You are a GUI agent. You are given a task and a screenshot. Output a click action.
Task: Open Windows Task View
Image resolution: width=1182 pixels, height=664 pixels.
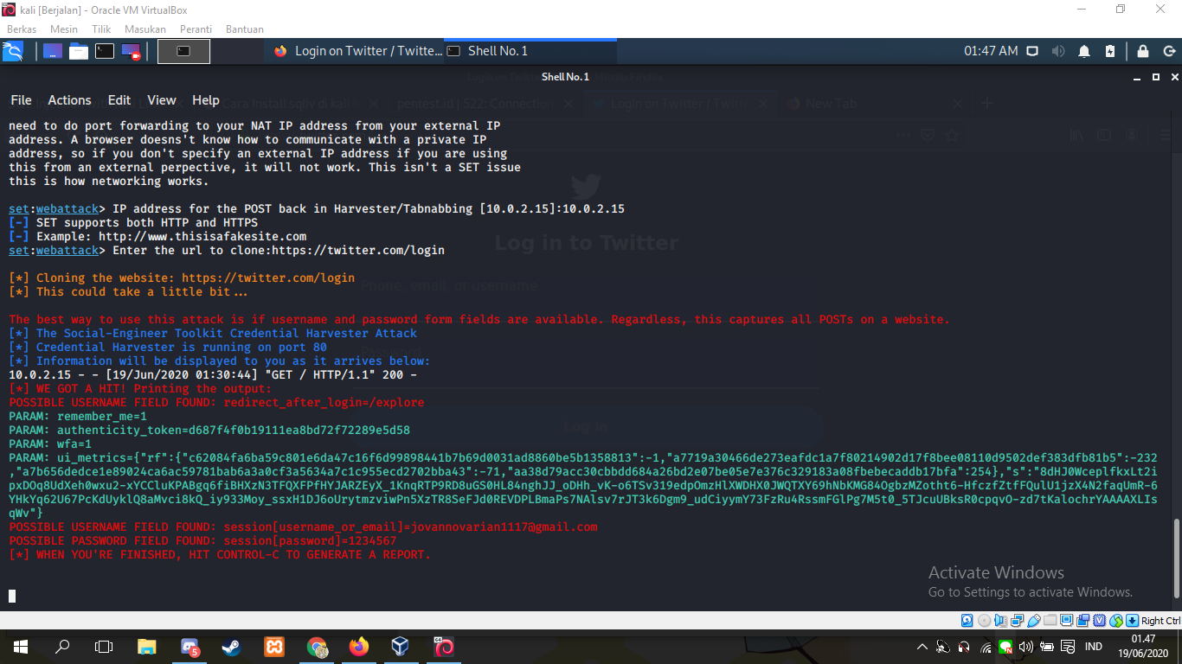(x=104, y=647)
